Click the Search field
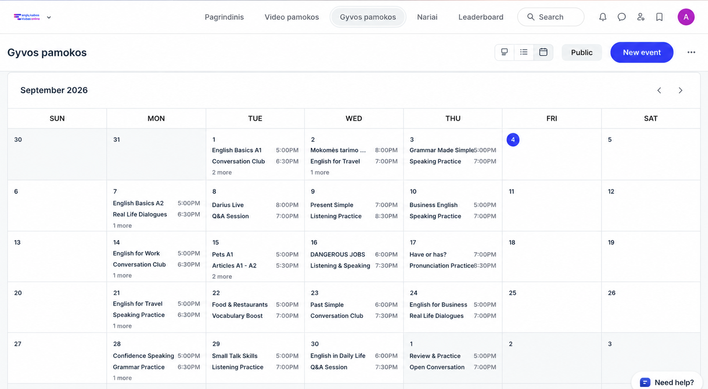Screen dimensions: 708x389 pyautogui.click(x=551, y=17)
